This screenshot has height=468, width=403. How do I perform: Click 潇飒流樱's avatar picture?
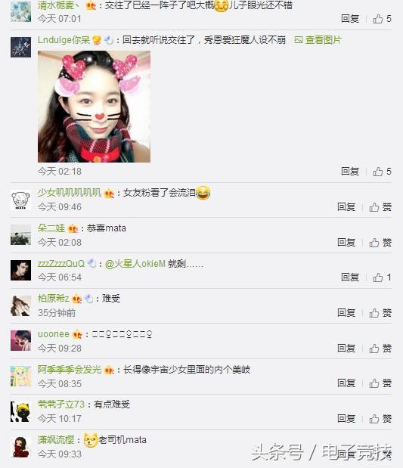(20, 447)
